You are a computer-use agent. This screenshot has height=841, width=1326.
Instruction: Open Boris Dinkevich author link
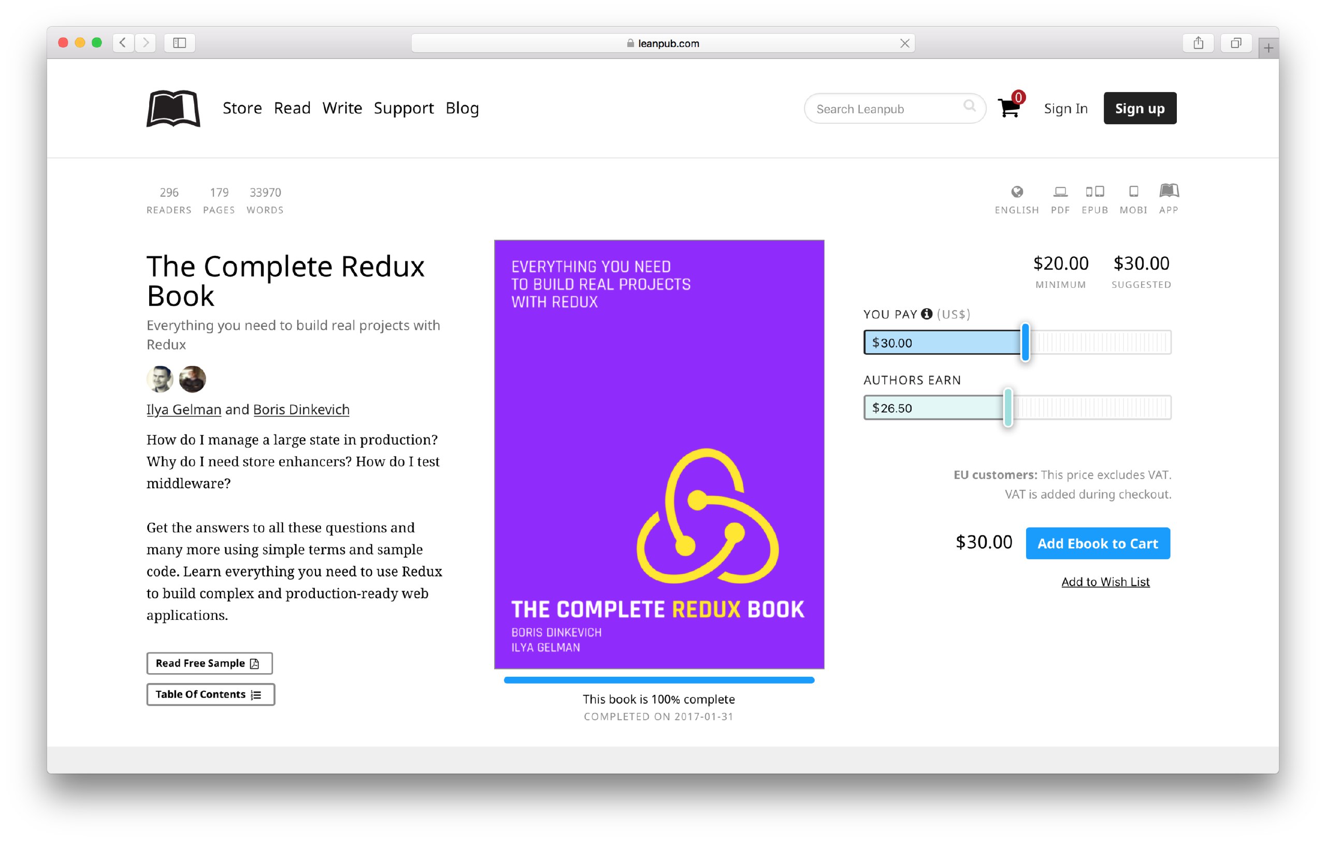point(301,409)
